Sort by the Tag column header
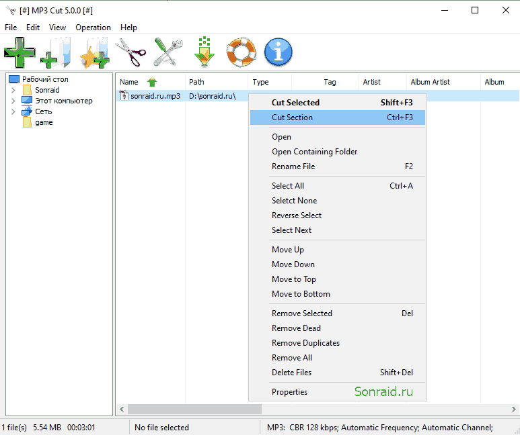 pyautogui.click(x=326, y=82)
